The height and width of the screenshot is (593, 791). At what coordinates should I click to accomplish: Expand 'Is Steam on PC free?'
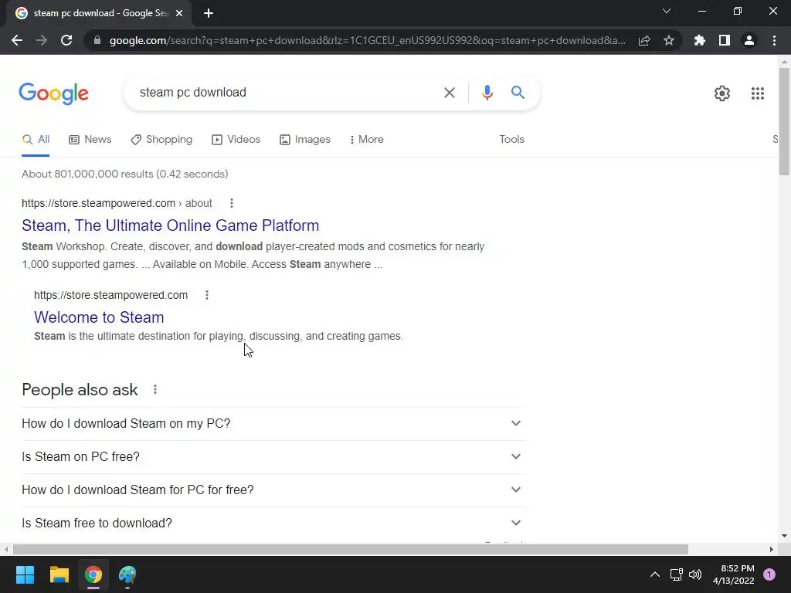273,457
